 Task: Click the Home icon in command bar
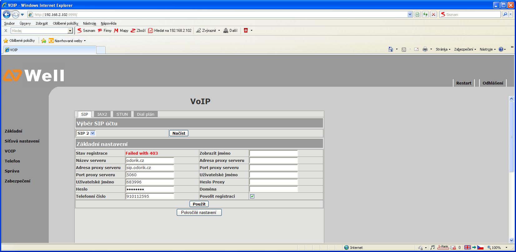pyautogui.click(x=390, y=49)
